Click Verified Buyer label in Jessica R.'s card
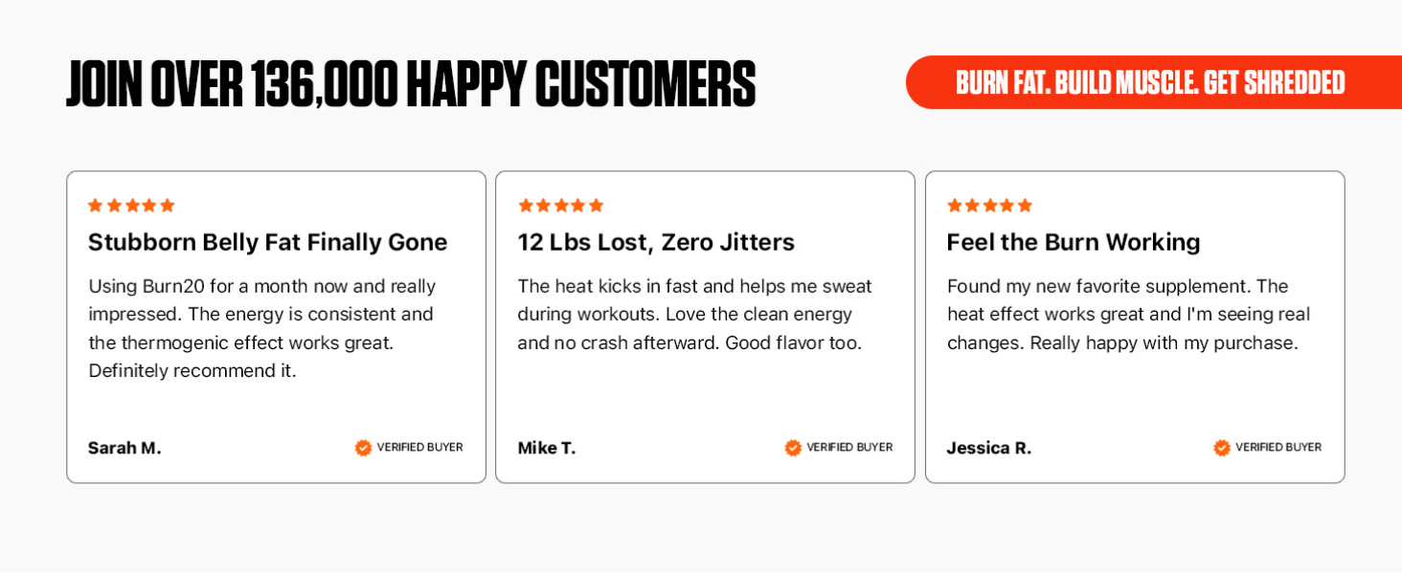This screenshot has height=574, width=1402. tap(1278, 448)
